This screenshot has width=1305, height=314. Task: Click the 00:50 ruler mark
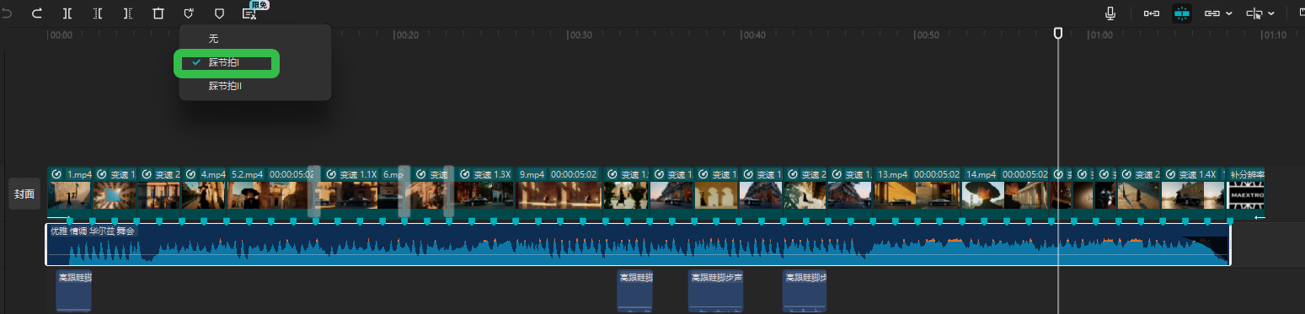(x=927, y=35)
